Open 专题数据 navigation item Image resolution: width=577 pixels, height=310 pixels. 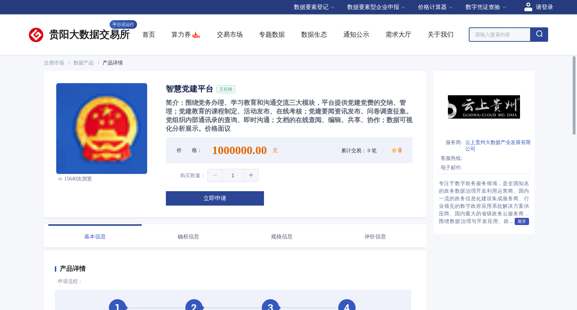(272, 35)
